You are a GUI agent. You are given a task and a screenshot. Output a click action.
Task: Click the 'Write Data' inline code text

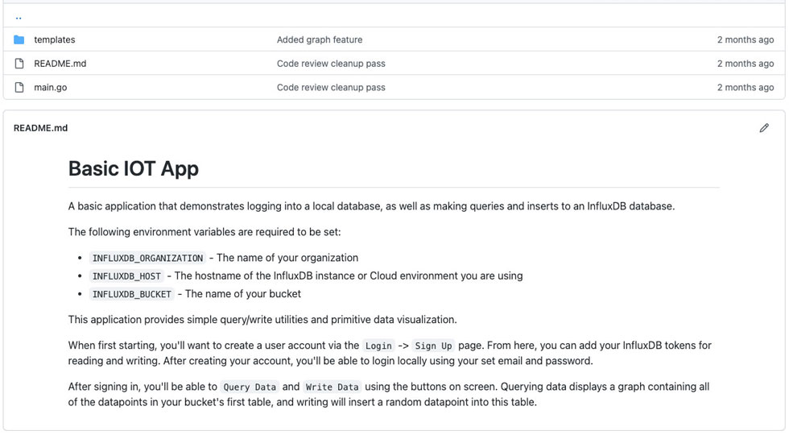coord(332,387)
